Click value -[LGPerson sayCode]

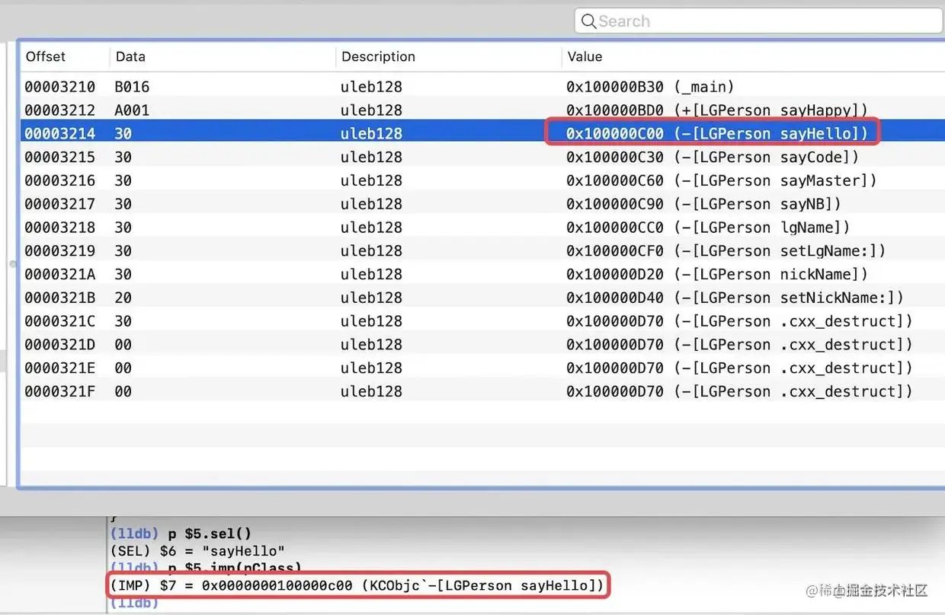(x=766, y=157)
